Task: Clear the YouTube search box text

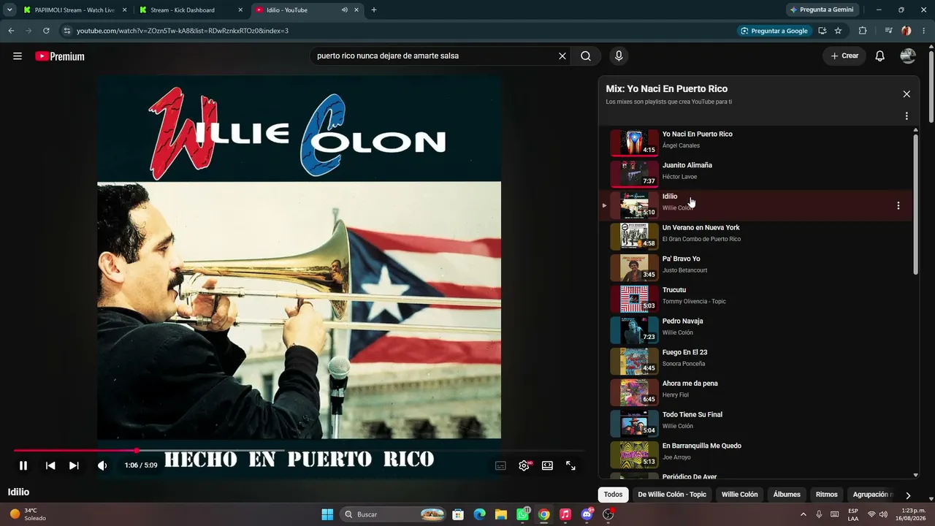Action: click(x=562, y=56)
